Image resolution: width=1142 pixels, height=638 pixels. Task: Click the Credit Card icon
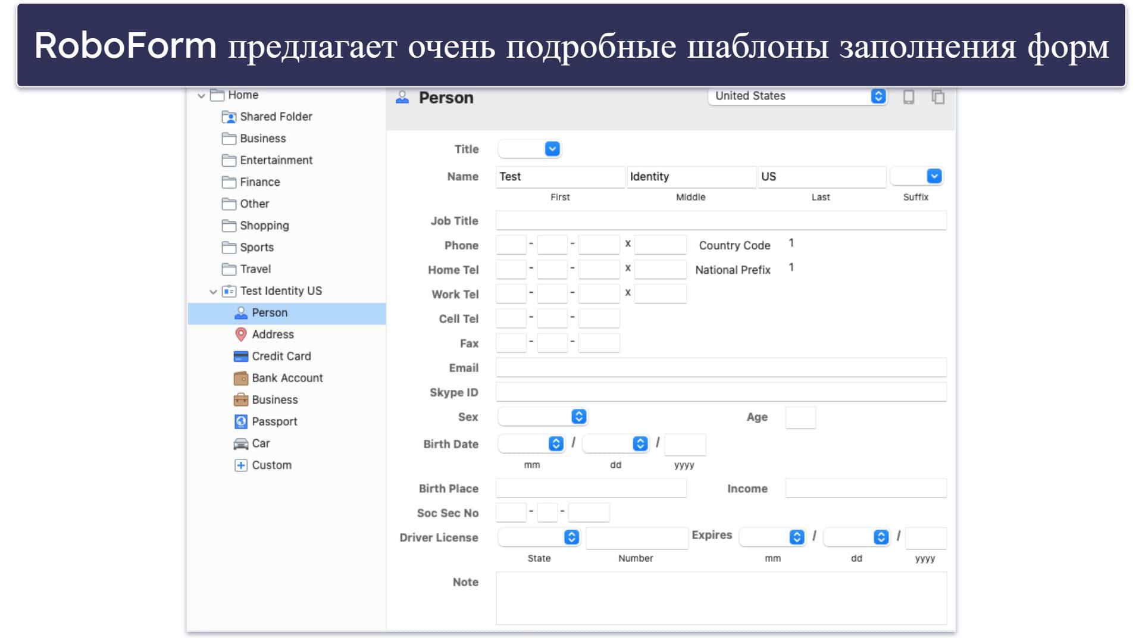click(241, 356)
